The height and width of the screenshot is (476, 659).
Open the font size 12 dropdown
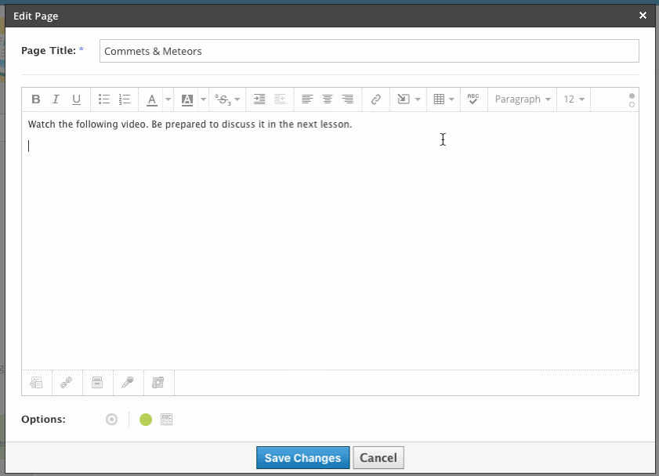(574, 99)
